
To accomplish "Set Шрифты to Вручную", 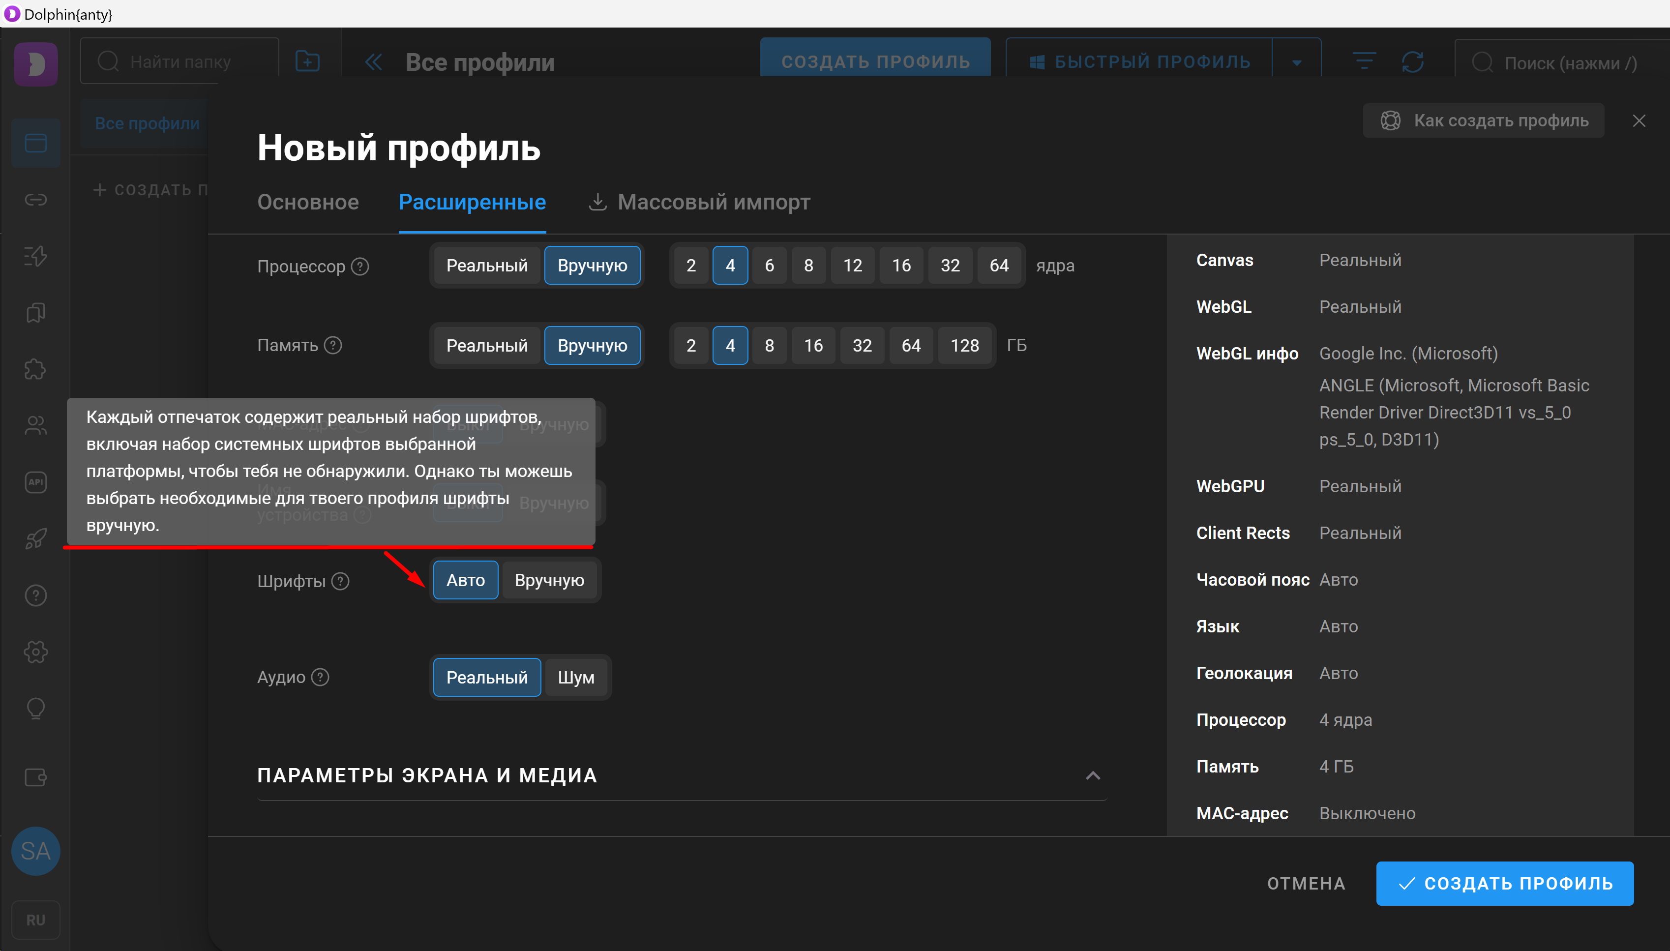I will pyautogui.click(x=549, y=580).
